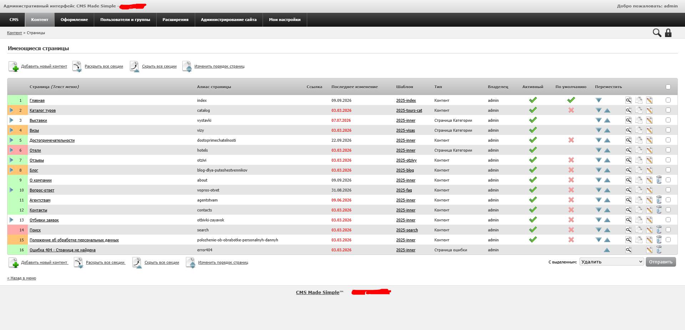Screen dimensions: 685x330
Task: Delete the Поиск page via trash icon
Action: click(x=659, y=230)
